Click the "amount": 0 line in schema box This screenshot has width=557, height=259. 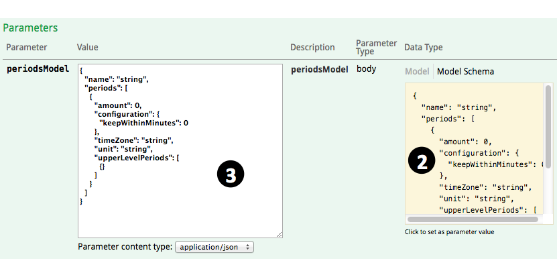tap(465, 142)
